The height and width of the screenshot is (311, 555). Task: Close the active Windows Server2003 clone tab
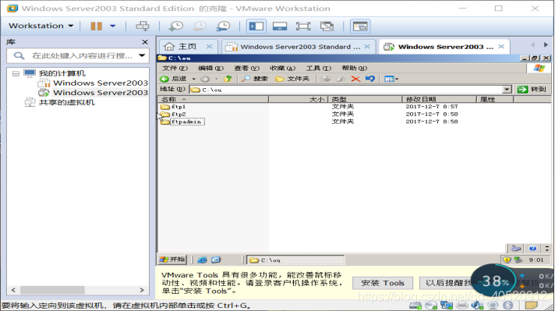pyautogui.click(x=501, y=46)
